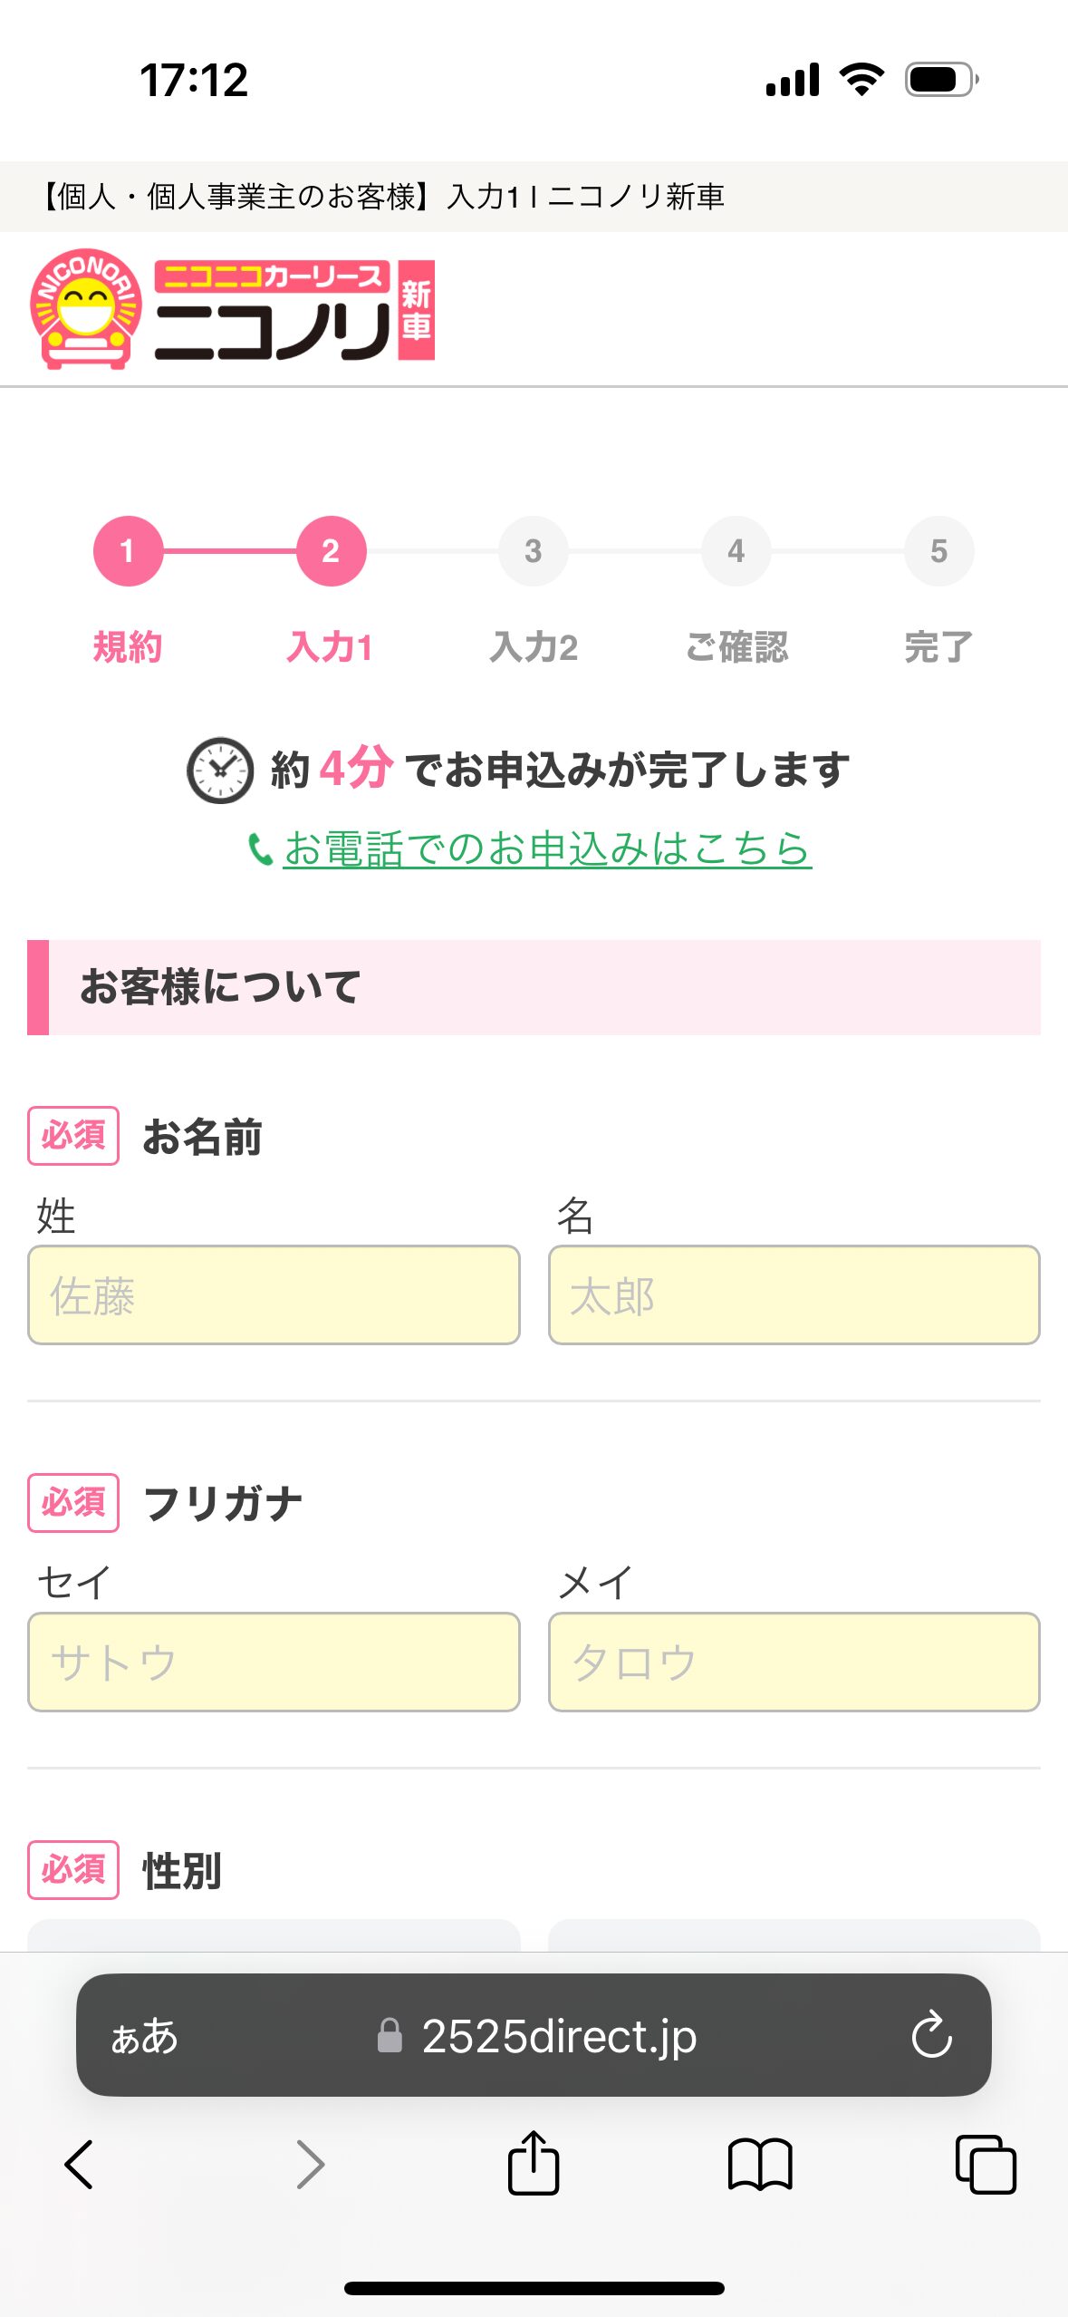Focus the 名 given name field

tap(794, 1294)
